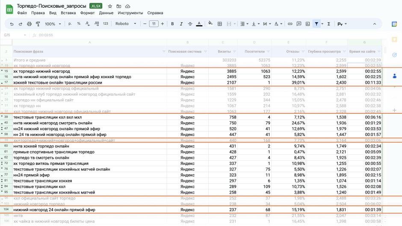Image resolution: width=402 pixels, height=226 pixels.
Task: Toggle the filter button in the toolbar
Action: [x=316, y=24]
